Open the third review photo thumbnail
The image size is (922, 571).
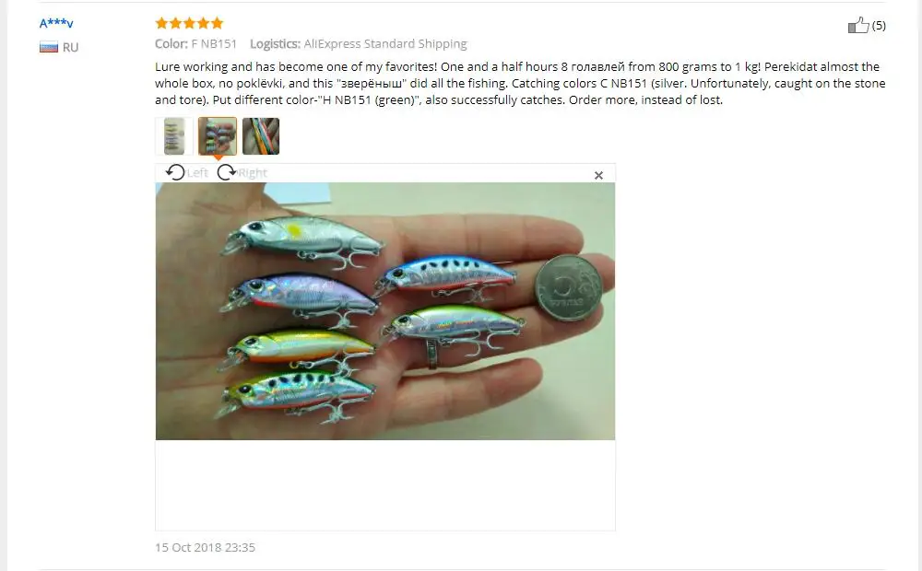pyautogui.click(x=261, y=136)
